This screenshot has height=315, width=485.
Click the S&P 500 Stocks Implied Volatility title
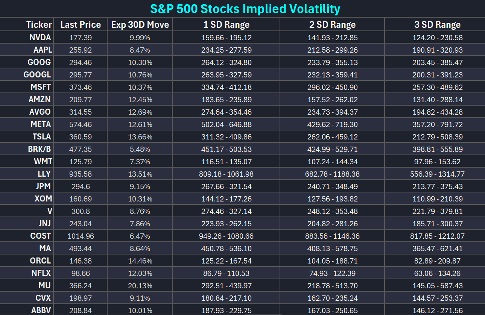pos(245,9)
